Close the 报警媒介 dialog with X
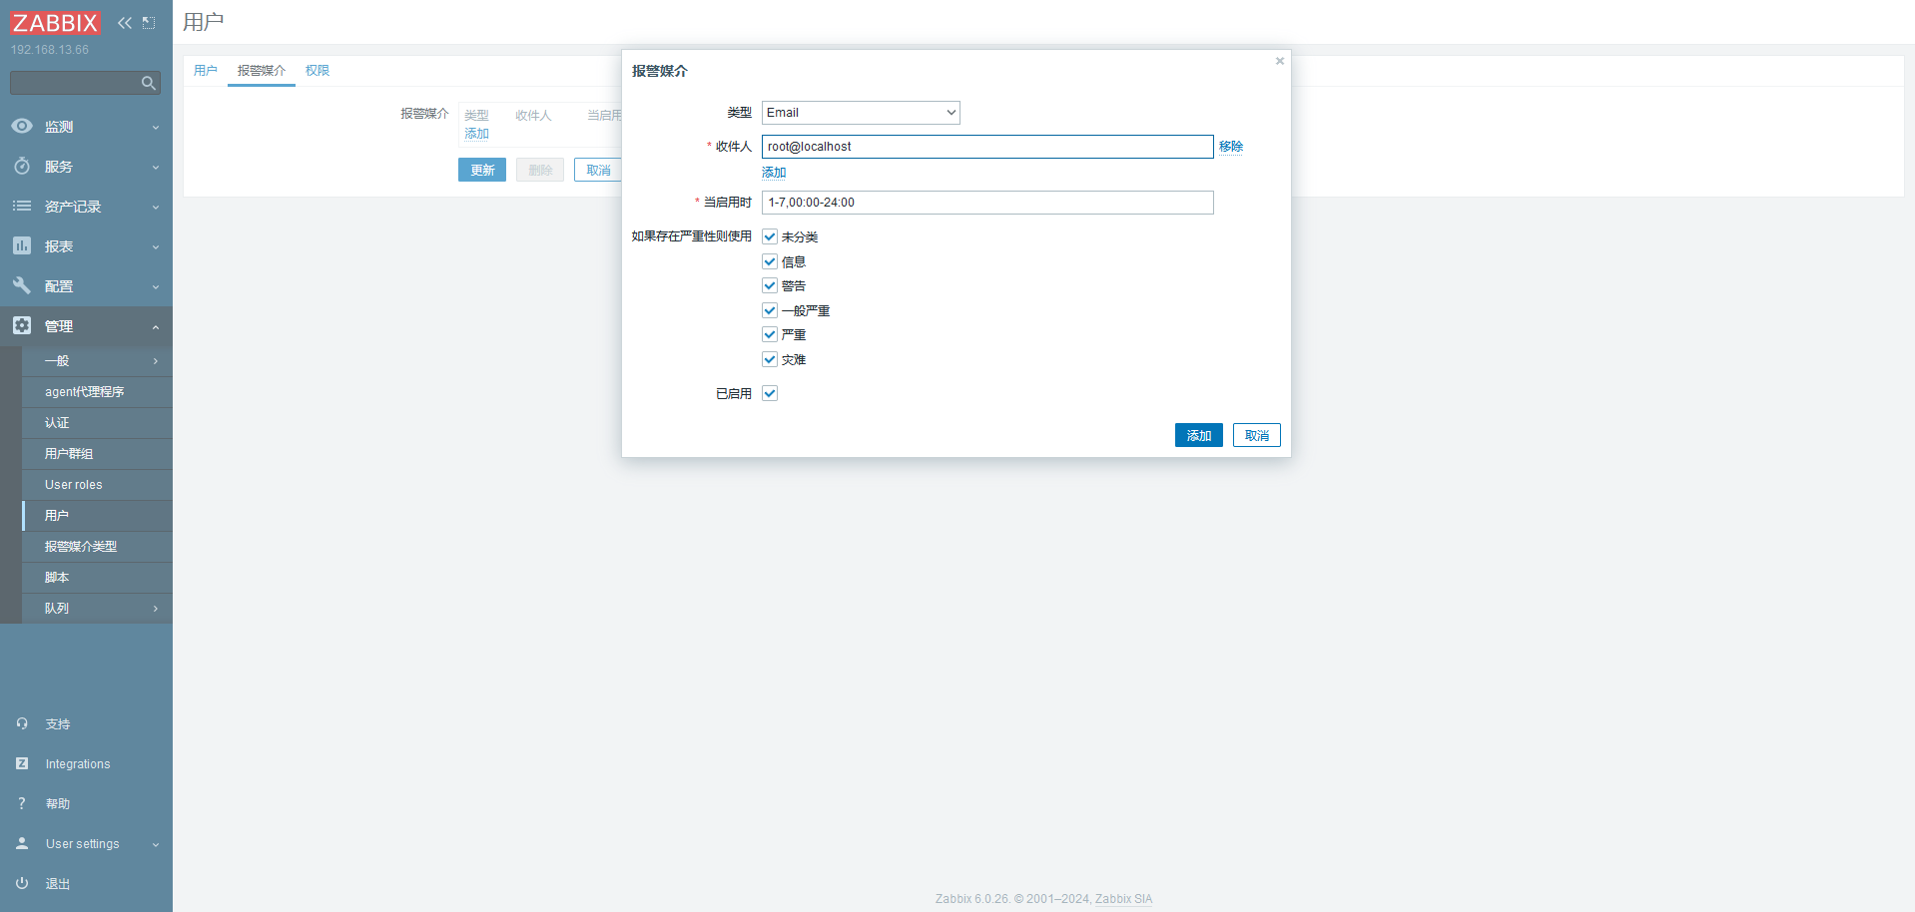Screen dimensions: 1915x912 (x=1279, y=62)
